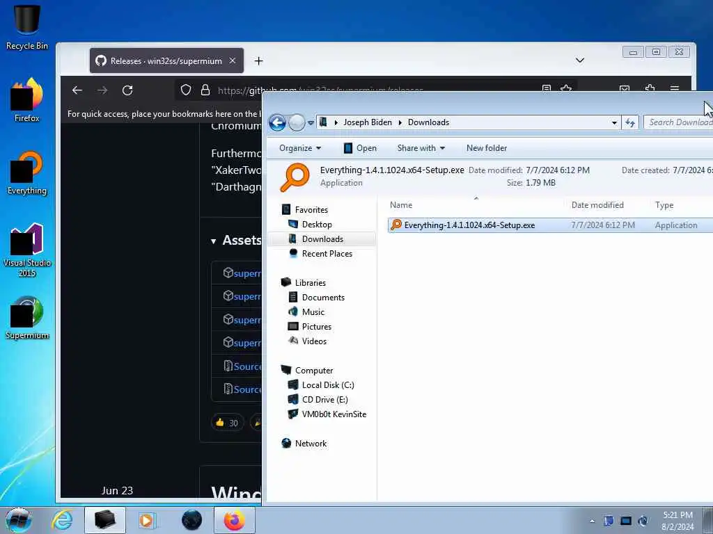Reload the GitHub page in Firefox
The image size is (713, 534).
click(127, 90)
